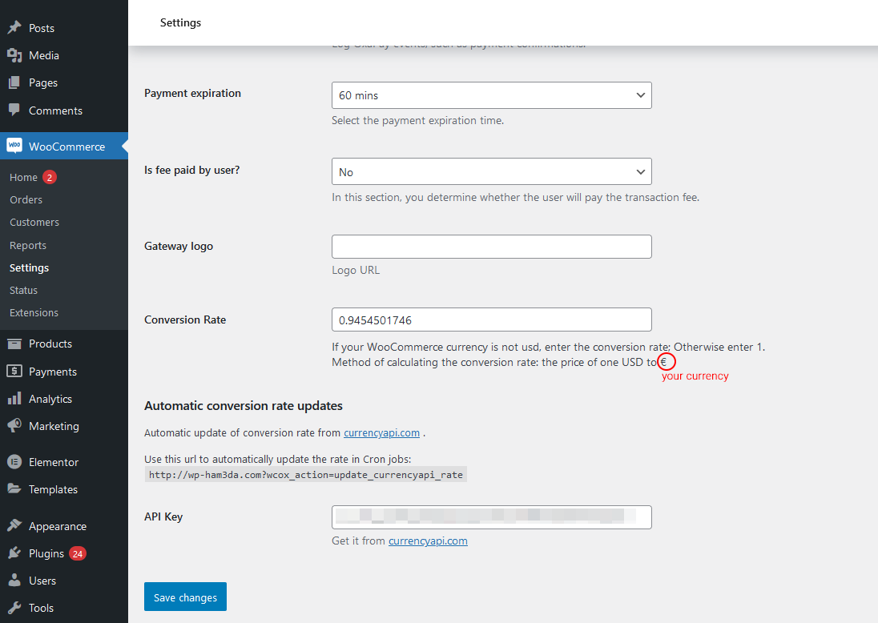Click the Elementor circle icon
Image resolution: width=878 pixels, height=623 pixels.
[x=14, y=462]
